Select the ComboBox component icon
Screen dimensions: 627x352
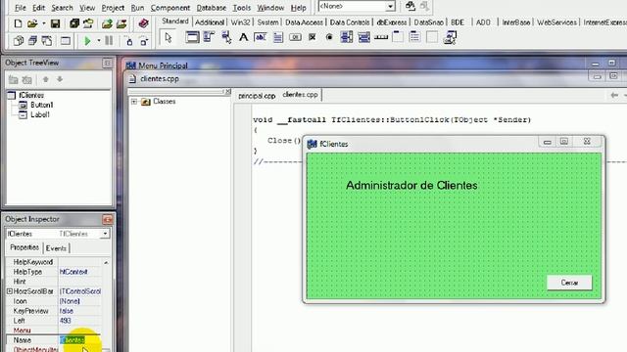[363, 37]
